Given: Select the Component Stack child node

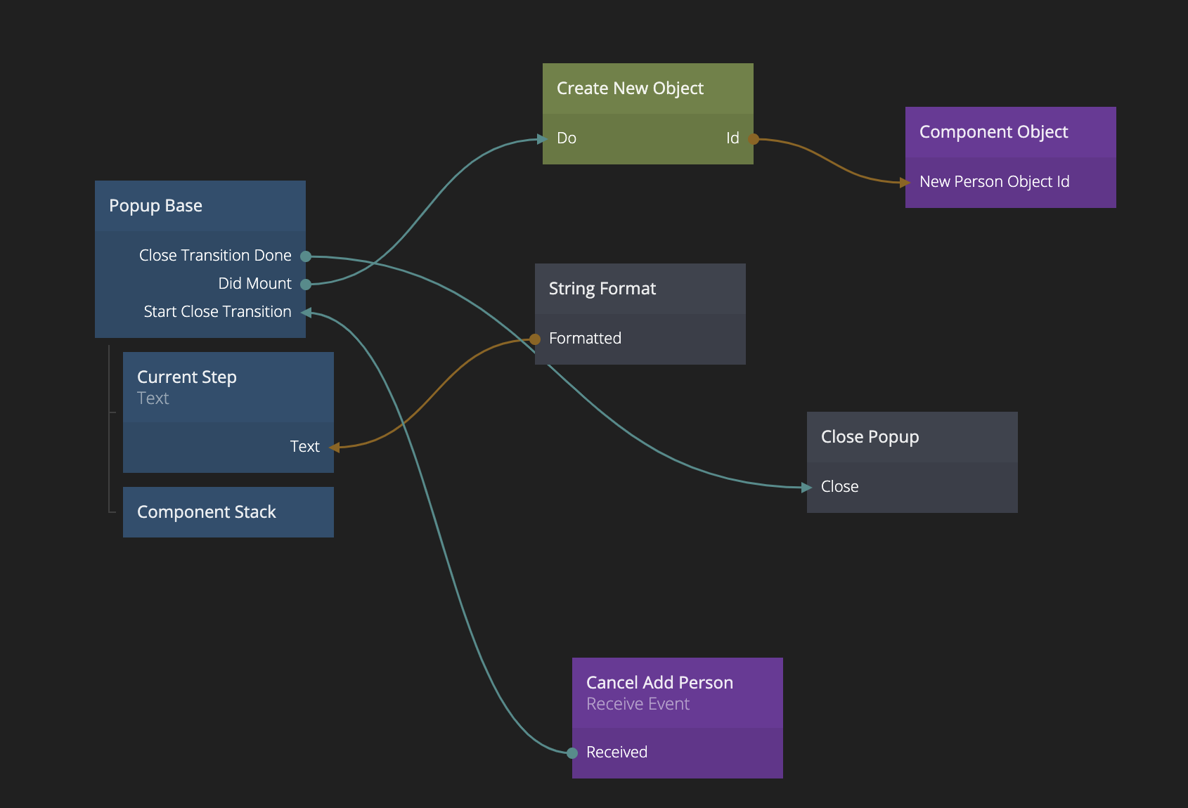Looking at the screenshot, I should tap(228, 512).
